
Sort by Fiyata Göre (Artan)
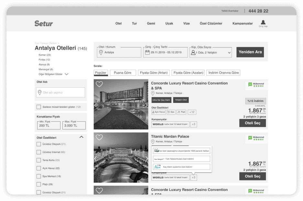[x=154, y=73]
